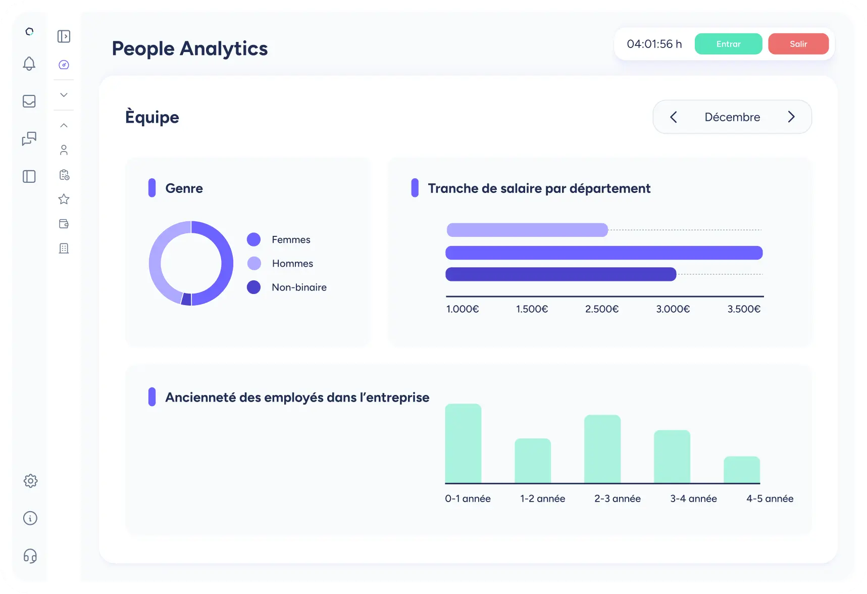Image resolution: width=867 pixels, height=594 pixels.
Task: Open the settings gear icon
Action: click(x=30, y=481)
